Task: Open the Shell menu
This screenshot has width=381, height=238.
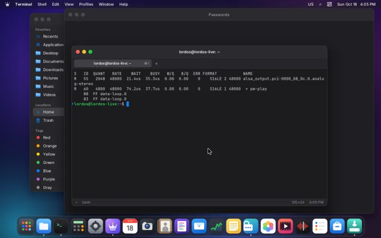Action: point(42,4)
